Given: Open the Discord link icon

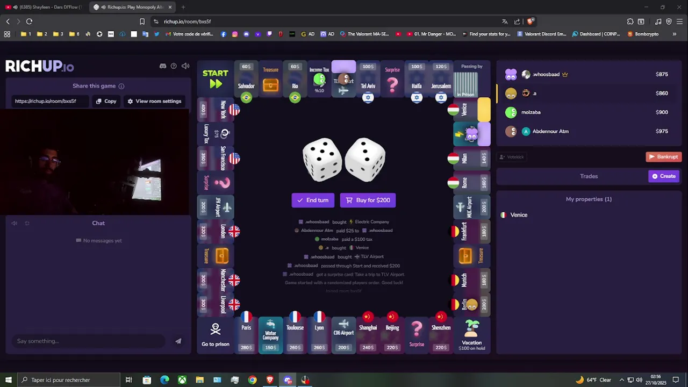Looking at the screenshot, I should (x=163, y=66).
